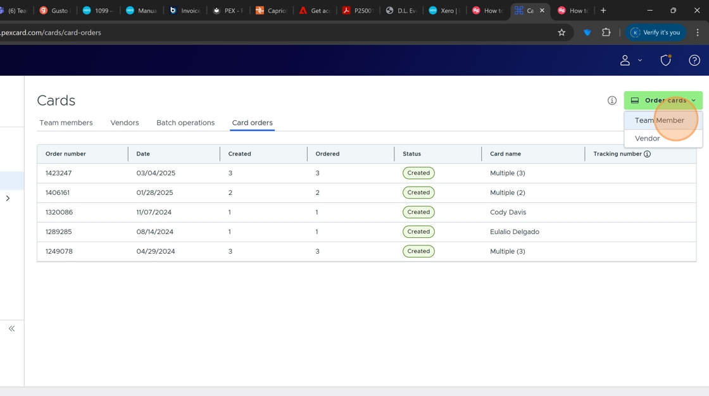Open the user profile account icon

[625, 60]
